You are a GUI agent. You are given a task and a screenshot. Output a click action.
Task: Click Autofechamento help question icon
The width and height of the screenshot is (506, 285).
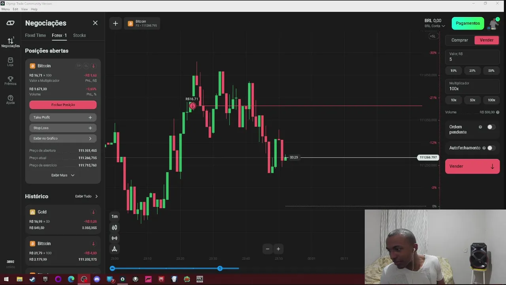(x=483, y=148)
